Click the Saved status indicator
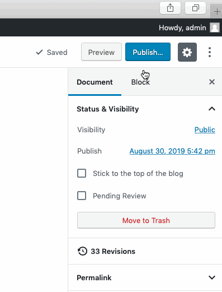Image resolution: width=222 pixels, height=292 pixels. coord(51,52)
